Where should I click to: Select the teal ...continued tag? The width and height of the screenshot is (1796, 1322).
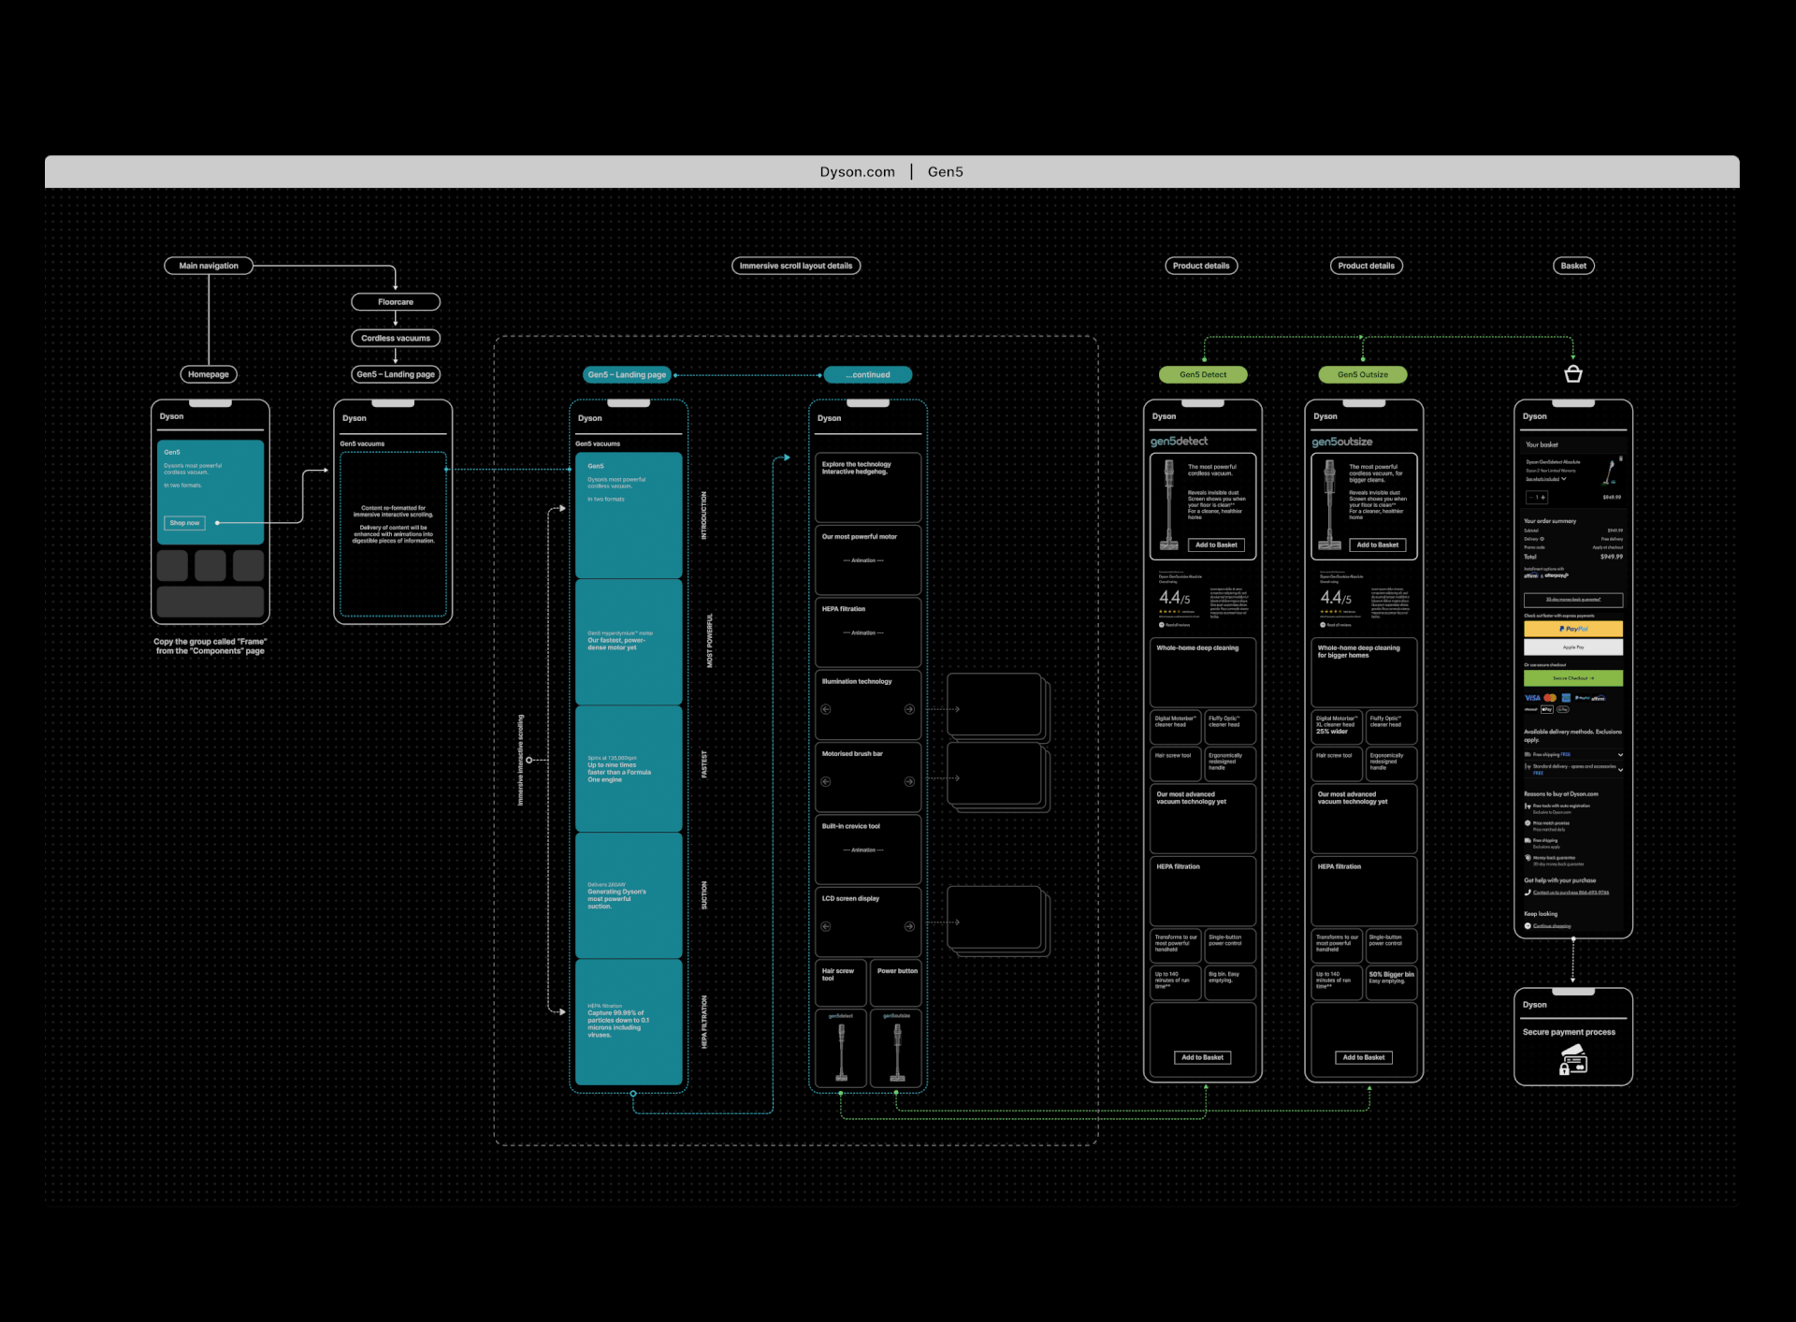pyautogui.click(x=868, y=375)
